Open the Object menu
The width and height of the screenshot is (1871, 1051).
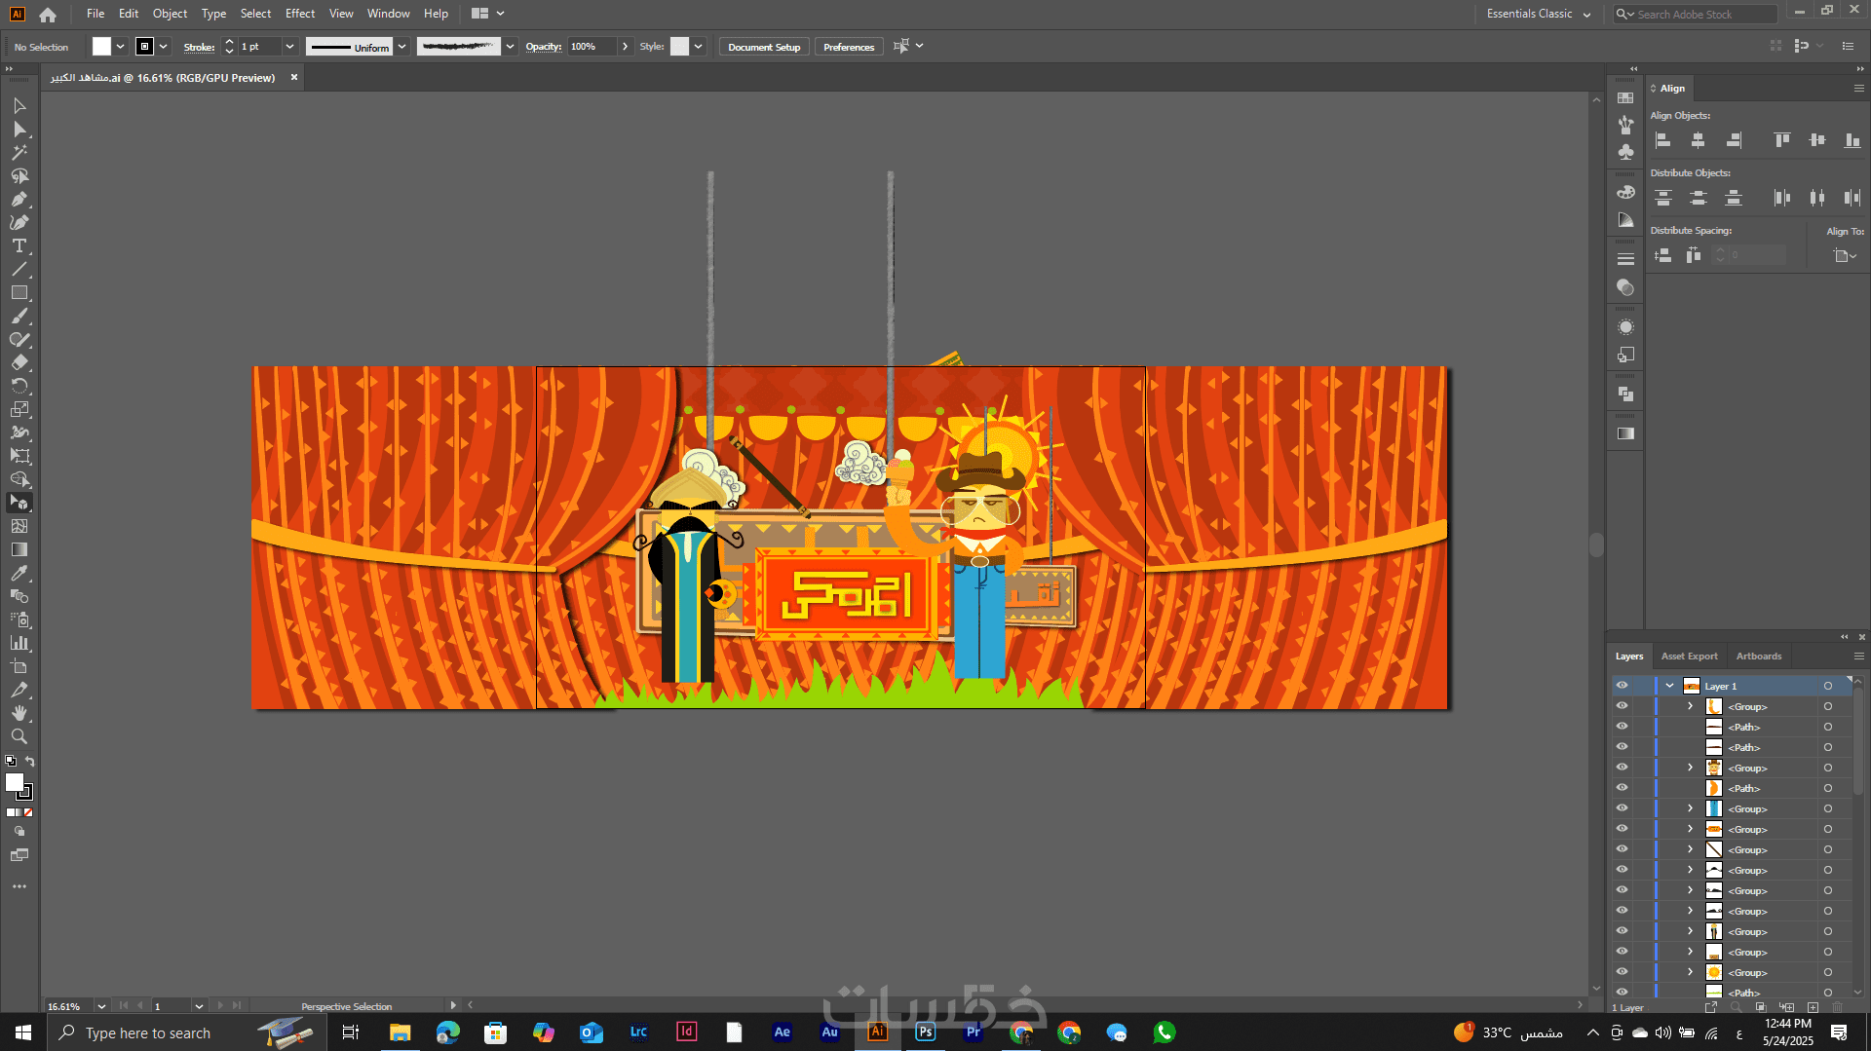[x=170, y=14]
